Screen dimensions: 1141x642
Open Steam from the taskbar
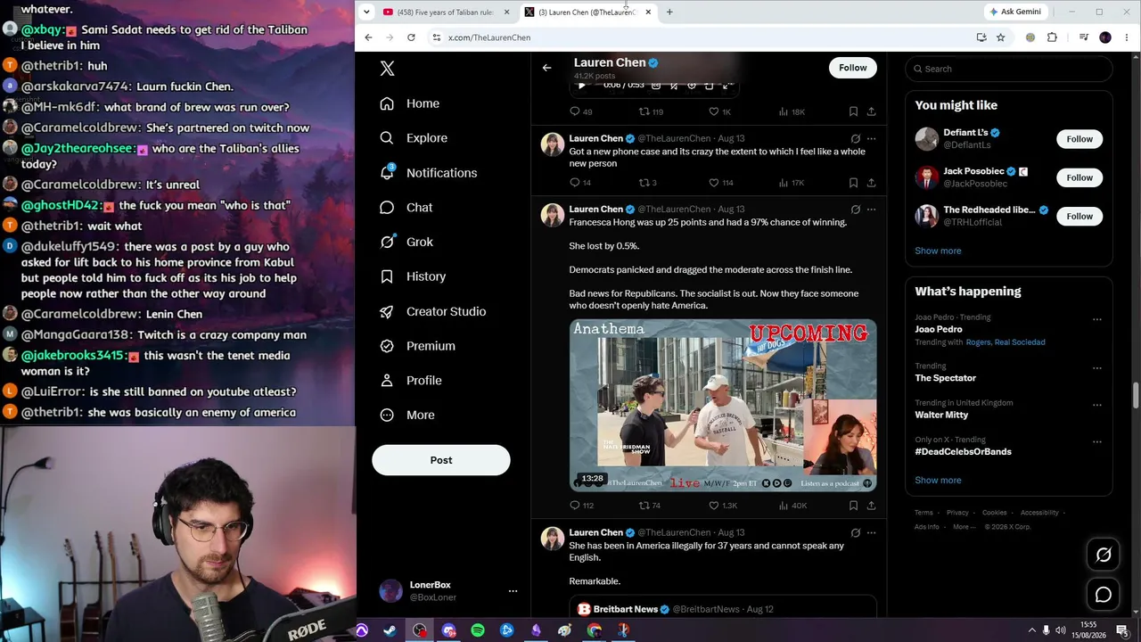(390, 630)
